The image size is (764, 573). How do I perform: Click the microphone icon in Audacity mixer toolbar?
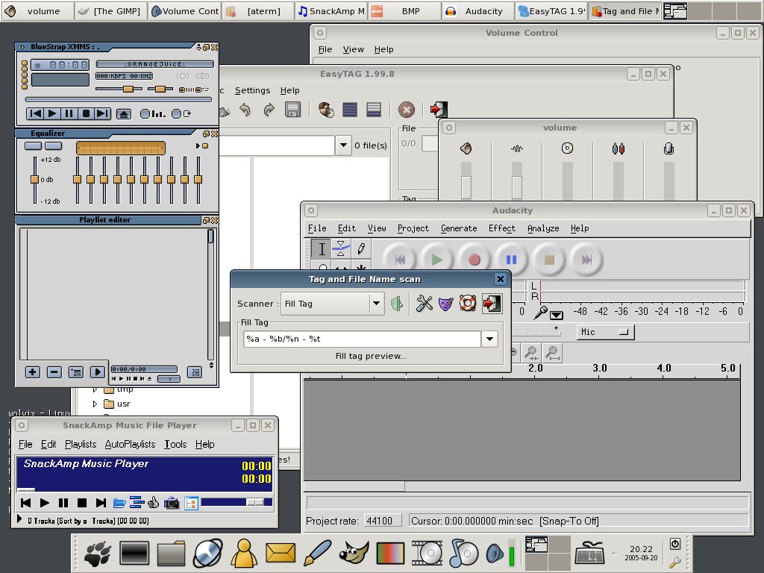[540, 313]
